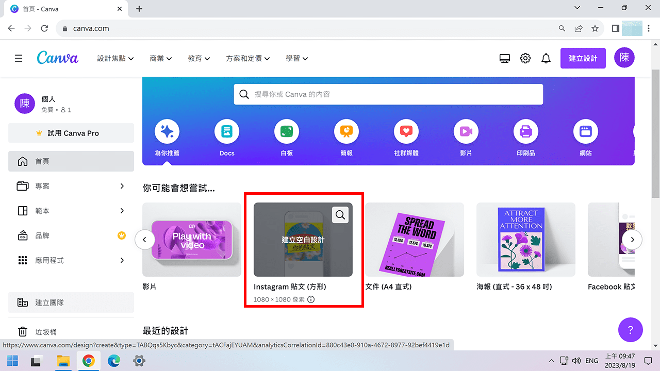This screenshot has height=371, width=660.
Task: Open the 方案和定價 dropdown
Action: [247, 58]
